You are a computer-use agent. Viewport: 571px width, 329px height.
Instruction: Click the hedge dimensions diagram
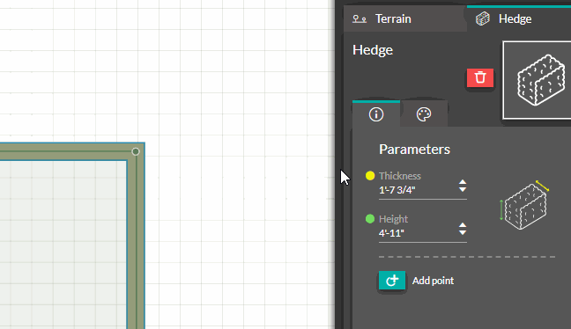[x=524, y=205]
